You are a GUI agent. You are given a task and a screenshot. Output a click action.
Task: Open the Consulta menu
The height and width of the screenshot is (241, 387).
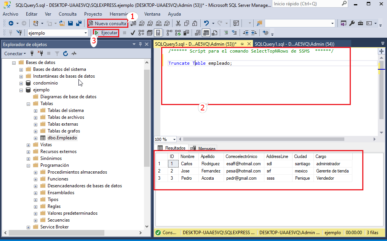[x=67, y=14]
